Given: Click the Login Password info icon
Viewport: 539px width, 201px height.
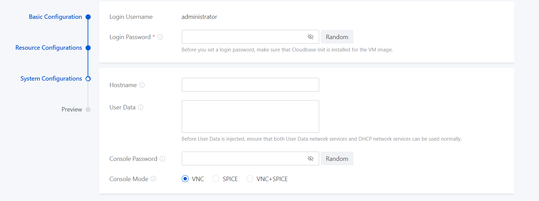Looking at the screenshot, I should pos(160,37).
